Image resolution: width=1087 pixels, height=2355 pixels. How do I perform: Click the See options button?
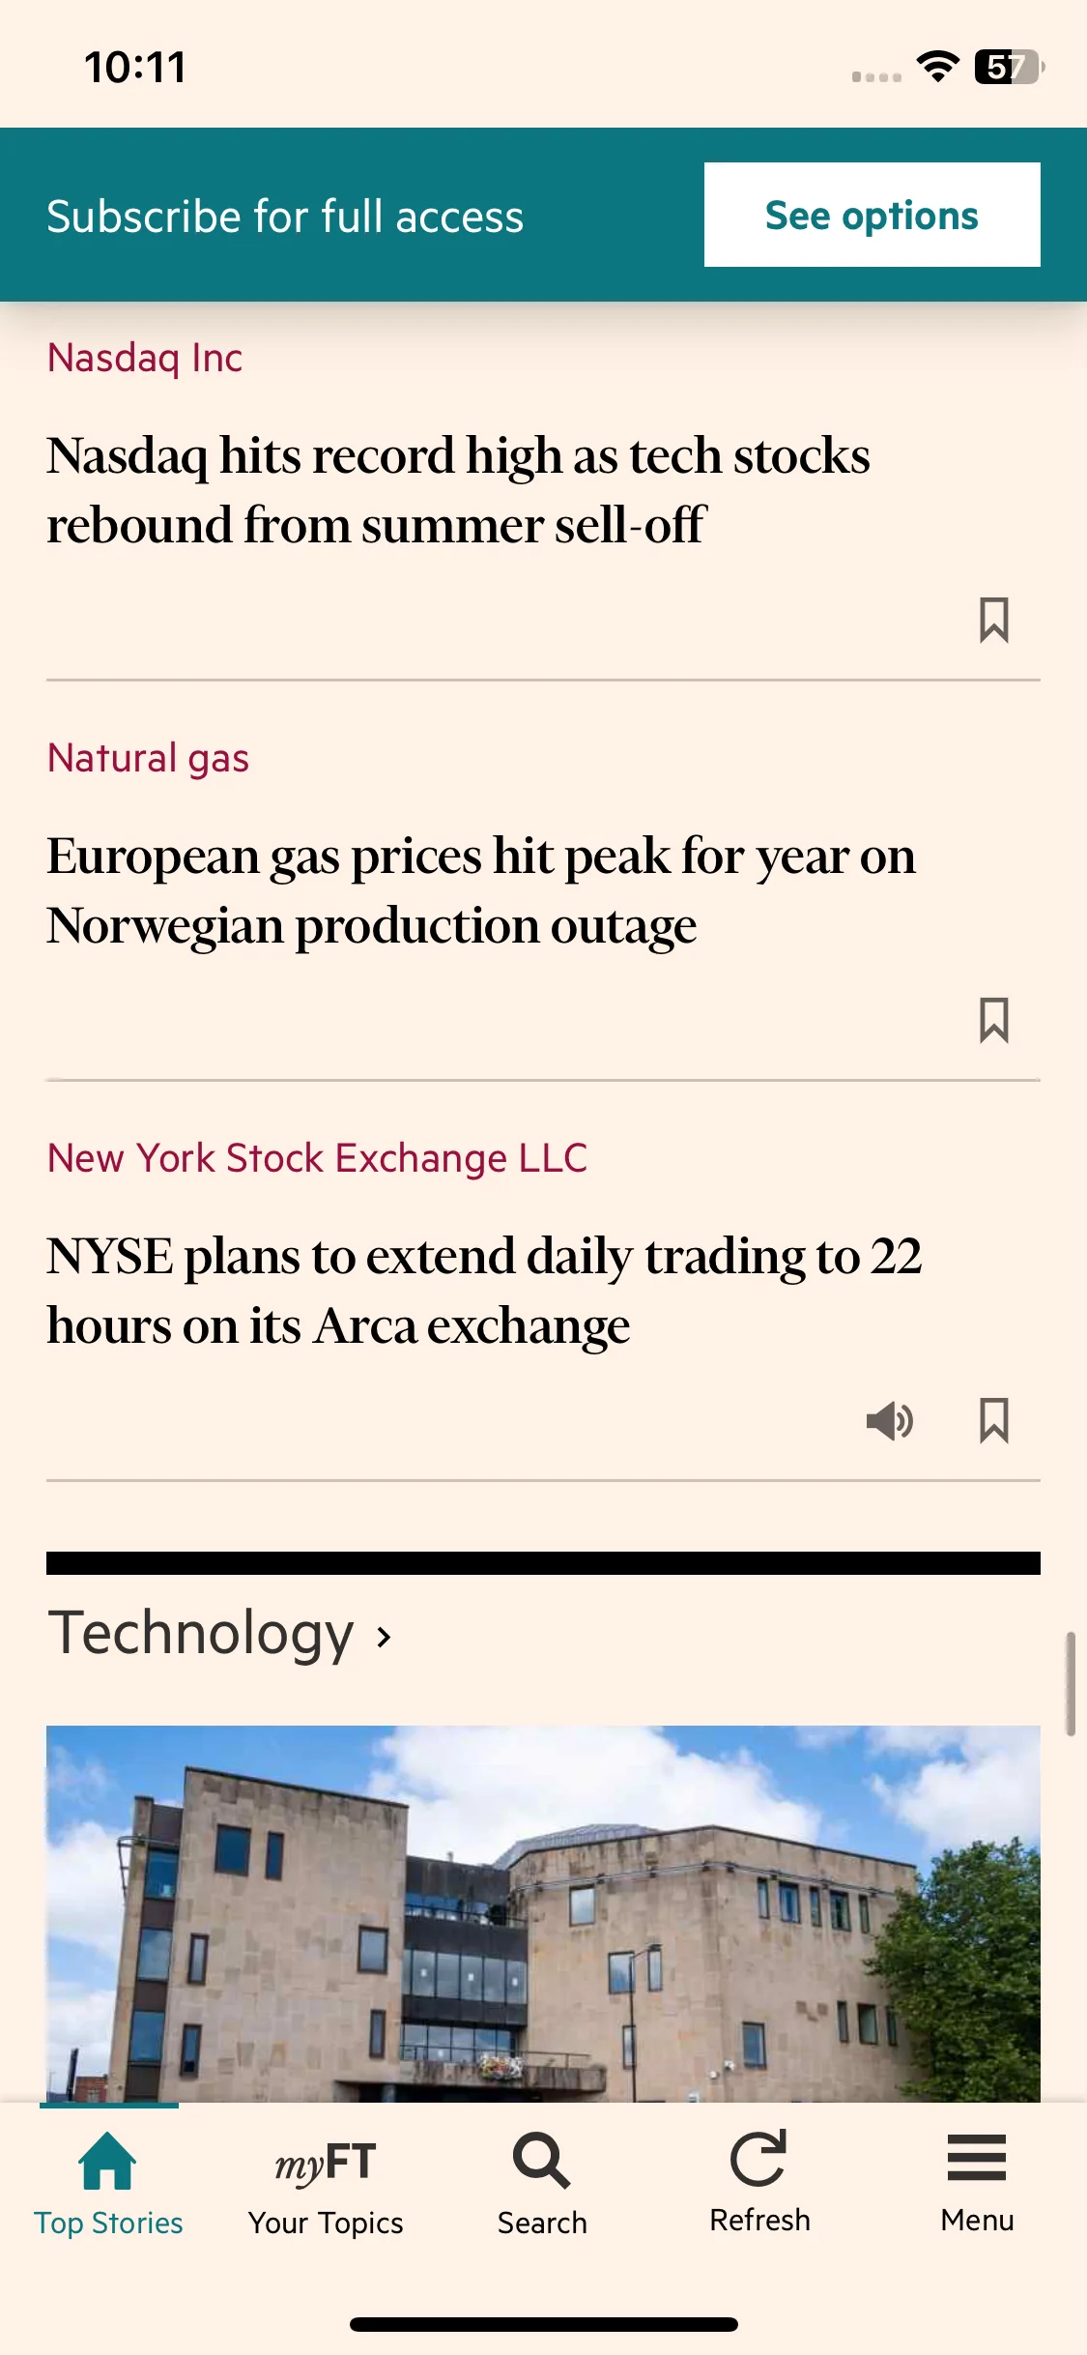pos(872,215)
